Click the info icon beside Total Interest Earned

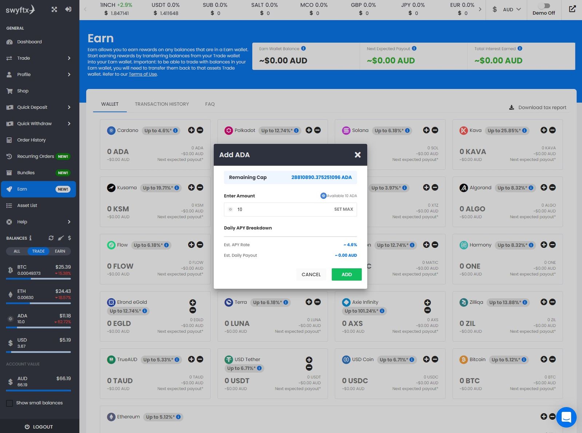pyautogui.click(x=520, y=48)
